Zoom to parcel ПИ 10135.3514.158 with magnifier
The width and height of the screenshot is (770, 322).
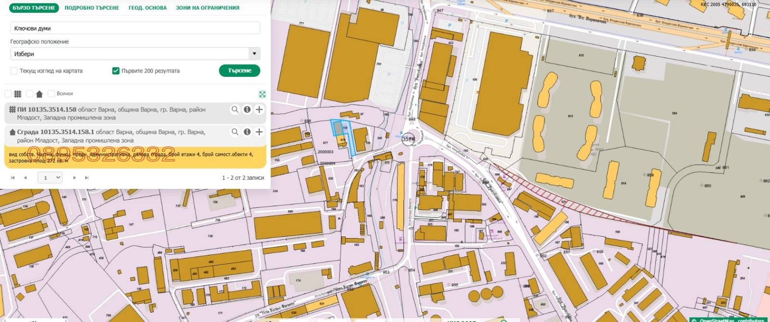point(235,110)
